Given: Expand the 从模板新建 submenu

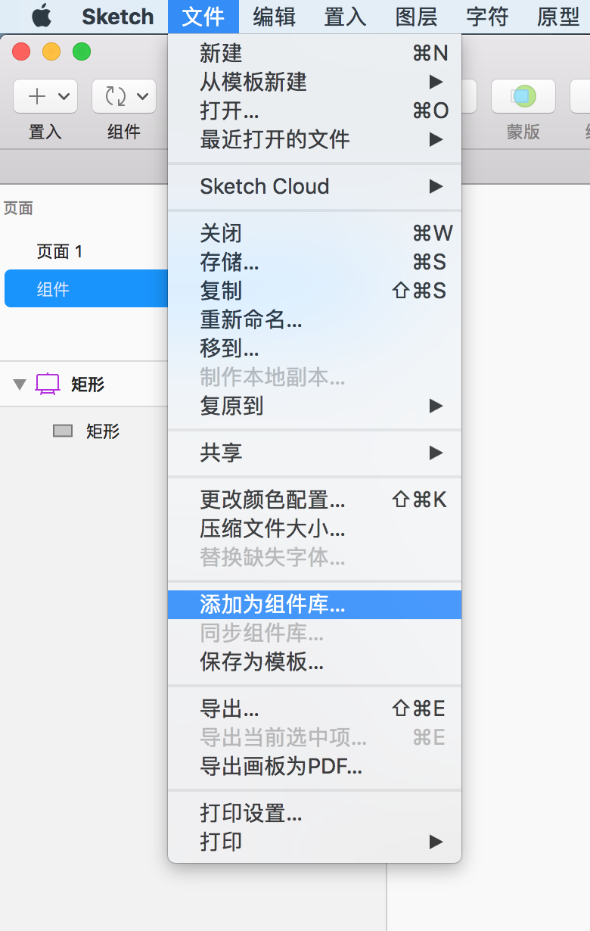Looking at the screenshot, I should pos(315,82).
